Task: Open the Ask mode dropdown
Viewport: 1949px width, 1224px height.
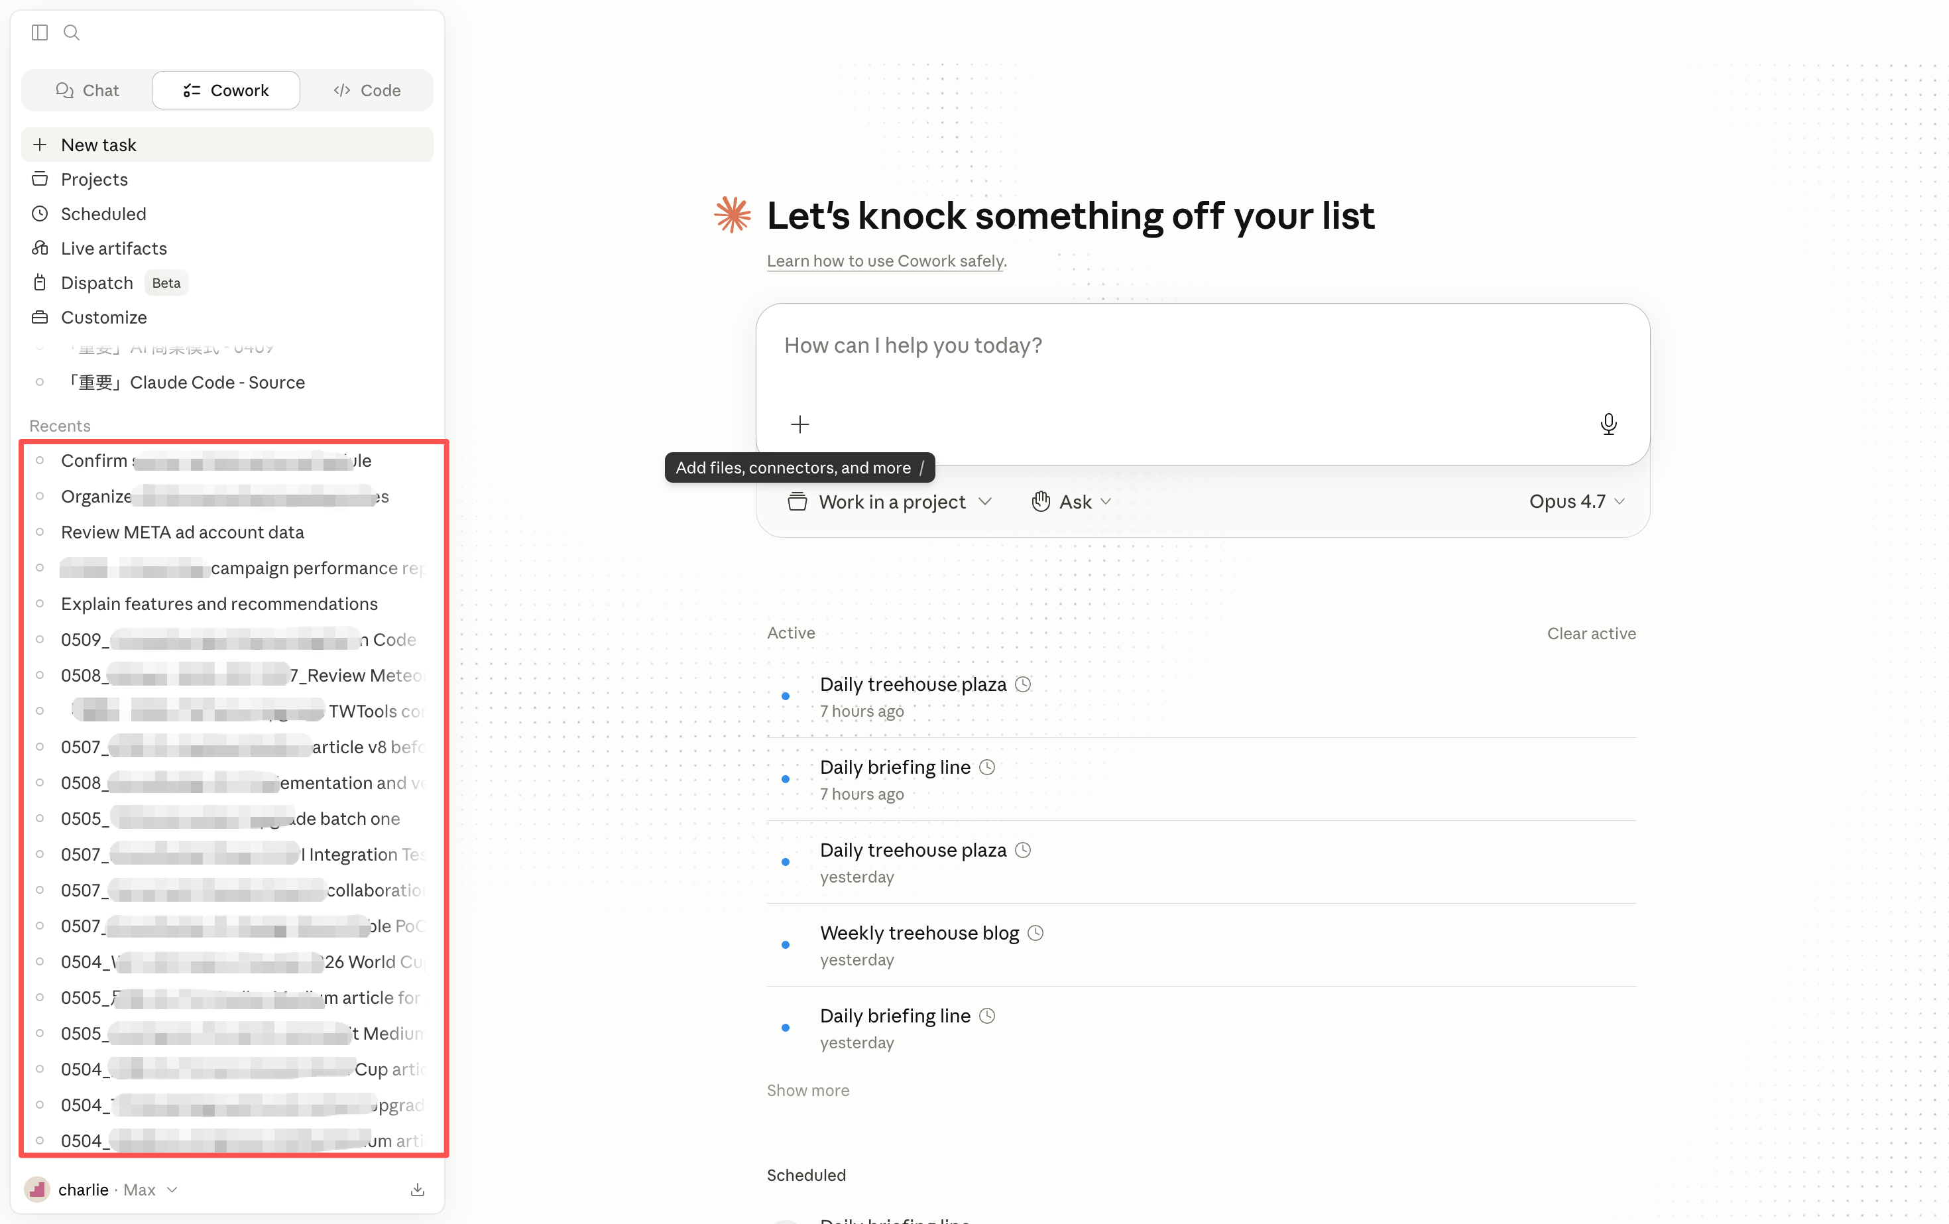Action: (x=1071, y=502)
